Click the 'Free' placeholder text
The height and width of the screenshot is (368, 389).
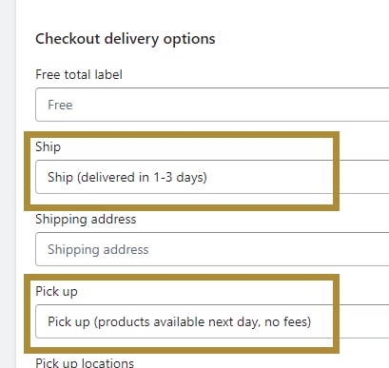[x=60, y=105]
